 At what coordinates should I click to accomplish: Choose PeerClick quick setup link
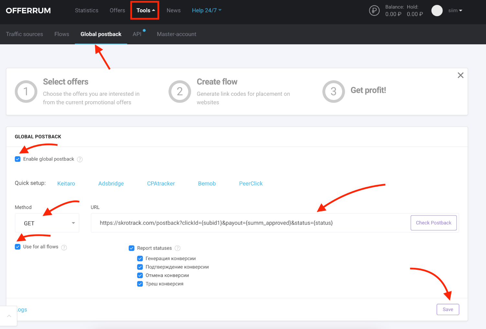click(x=251, y=183)
